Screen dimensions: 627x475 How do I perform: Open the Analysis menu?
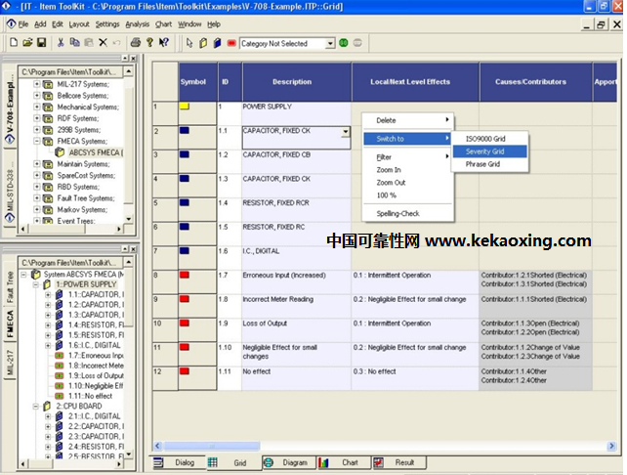(x=137, y=23)
